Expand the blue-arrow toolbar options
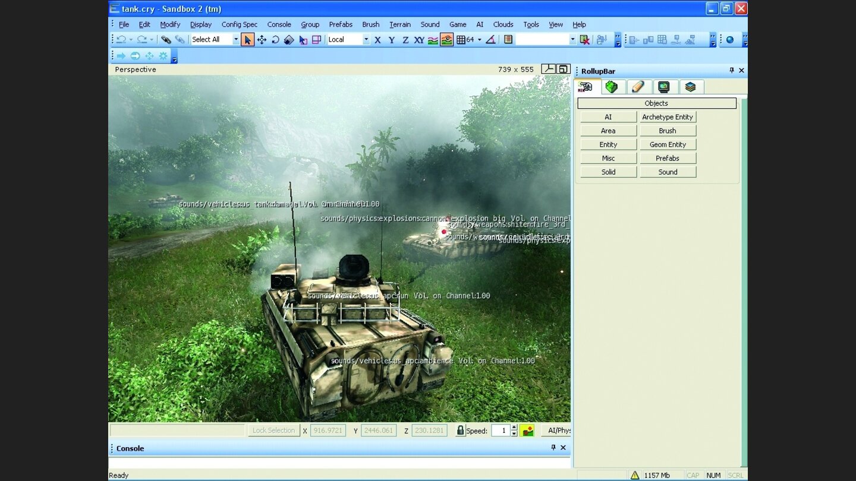This screenshot has height=481, width=856. click(x=174, y=56)
